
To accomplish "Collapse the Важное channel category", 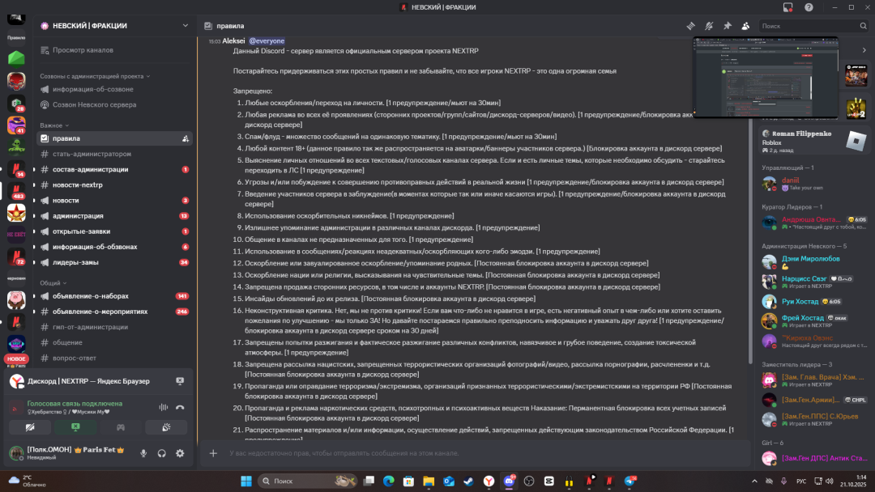I will pyautogui.click(x=54, y=125).
